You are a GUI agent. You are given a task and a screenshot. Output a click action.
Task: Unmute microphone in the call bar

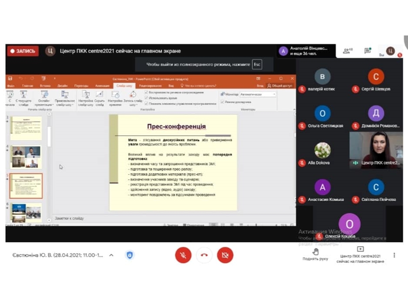click(183, 255)
